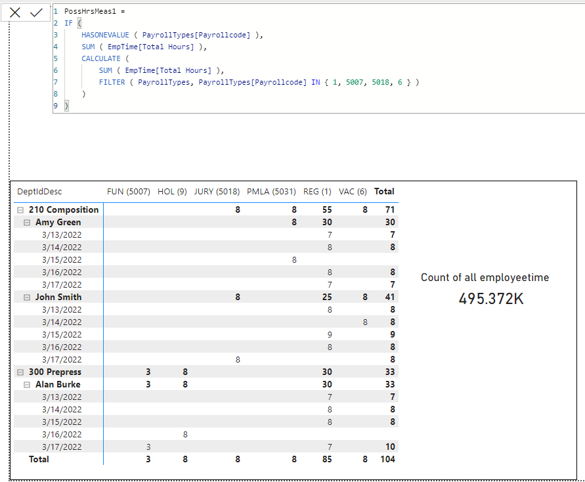The height and width of the screenshot is (482, 585).
Task: Collapse the John Smith employee row
Action: tap(27, 297)
